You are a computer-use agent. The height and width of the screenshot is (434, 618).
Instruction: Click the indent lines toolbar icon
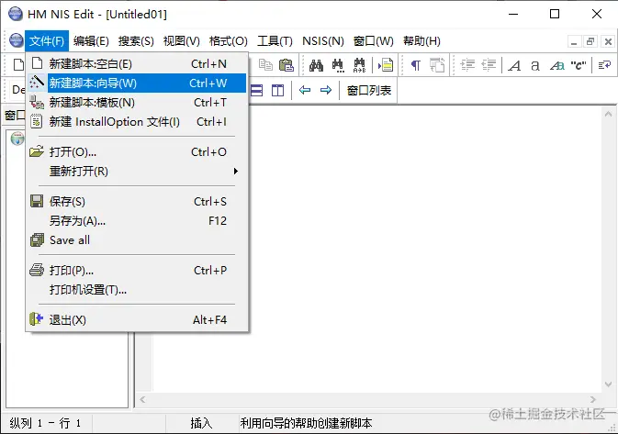(x=467, y=64)
